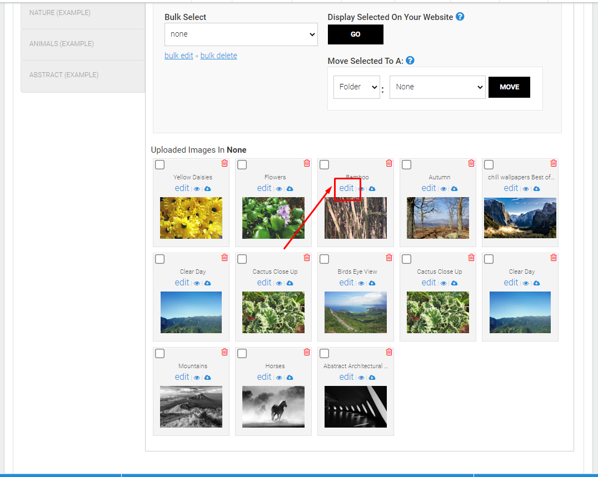Check the Yellow Daisies selection checkbox
Viewport: 598px width, 477px height.
pyautogui.click(x=160, y=164)
